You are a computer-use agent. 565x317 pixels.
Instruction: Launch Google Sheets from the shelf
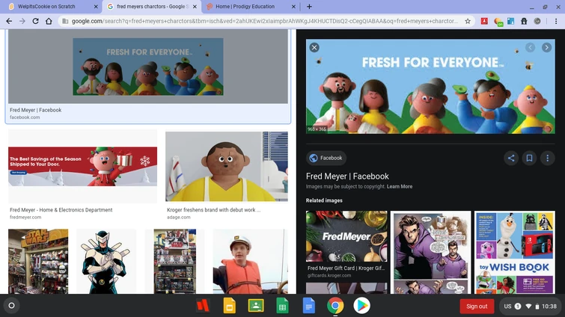click(282, 306)
